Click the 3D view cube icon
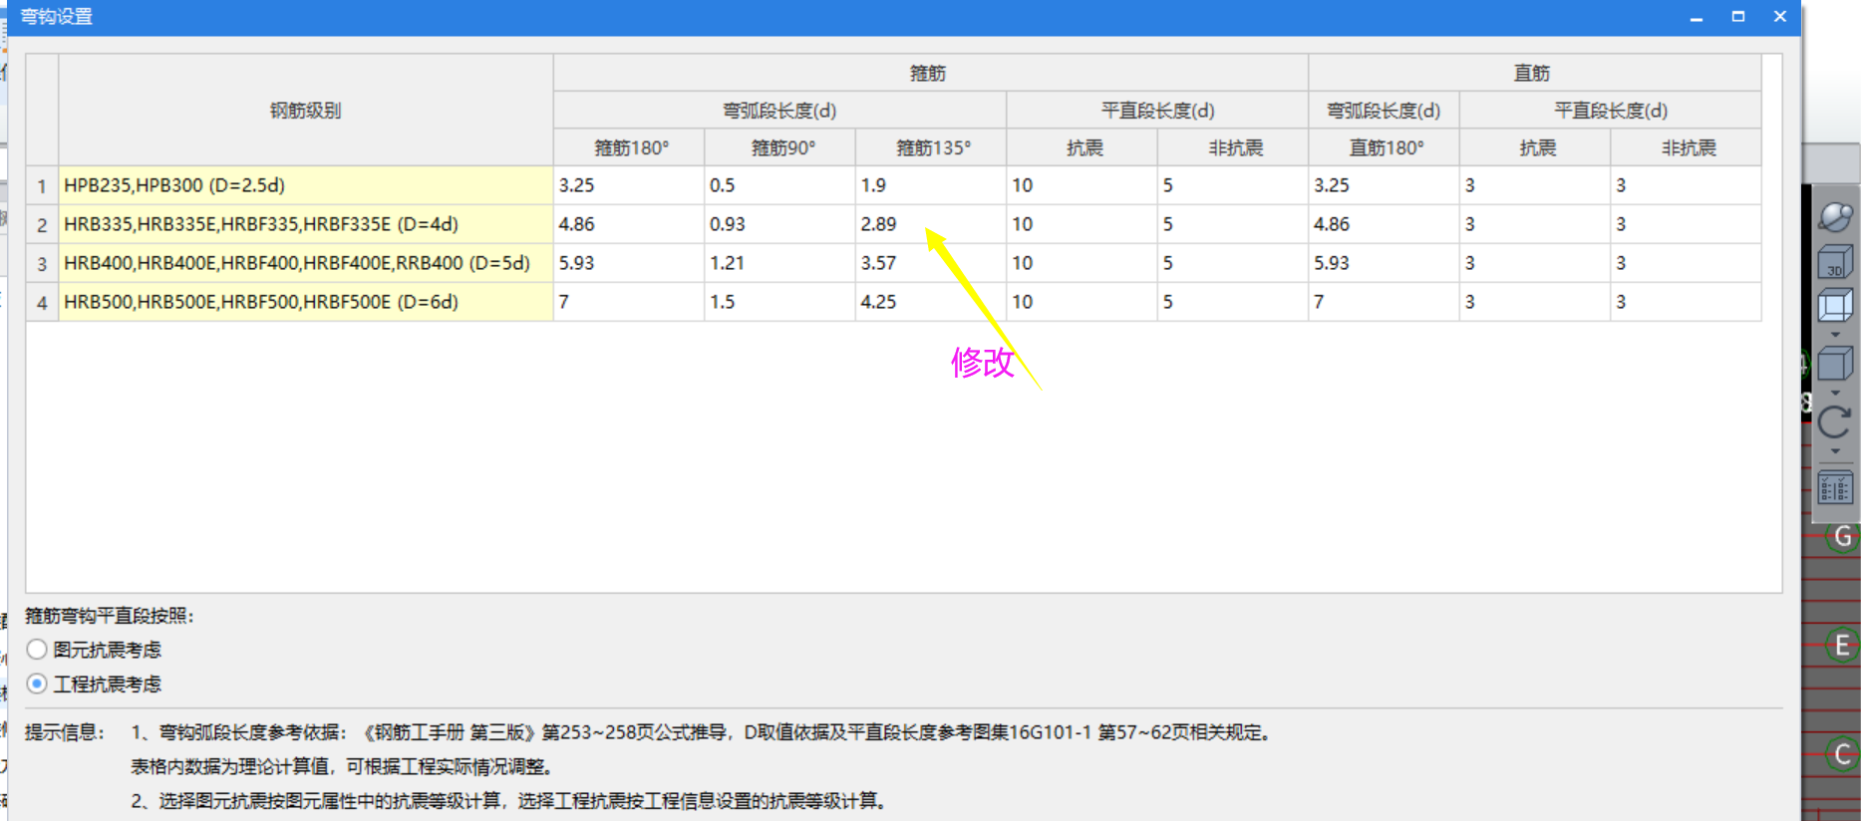 tap(1835, 262)
